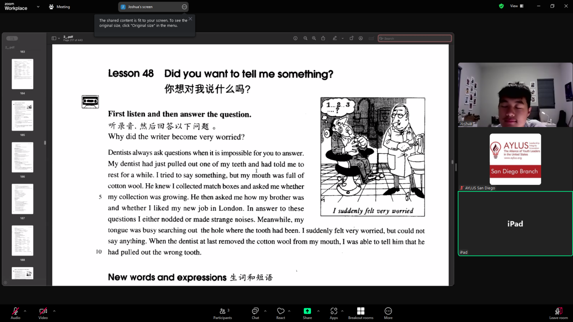This screenshot has width=573, height=322.
Task: Click the Meeting tab
Action: click(x=59, y=7)
